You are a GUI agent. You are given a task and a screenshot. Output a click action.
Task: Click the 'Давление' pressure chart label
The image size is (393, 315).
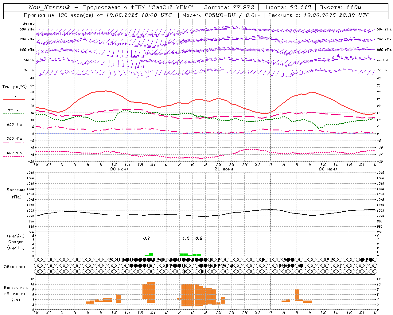(16, 190)
